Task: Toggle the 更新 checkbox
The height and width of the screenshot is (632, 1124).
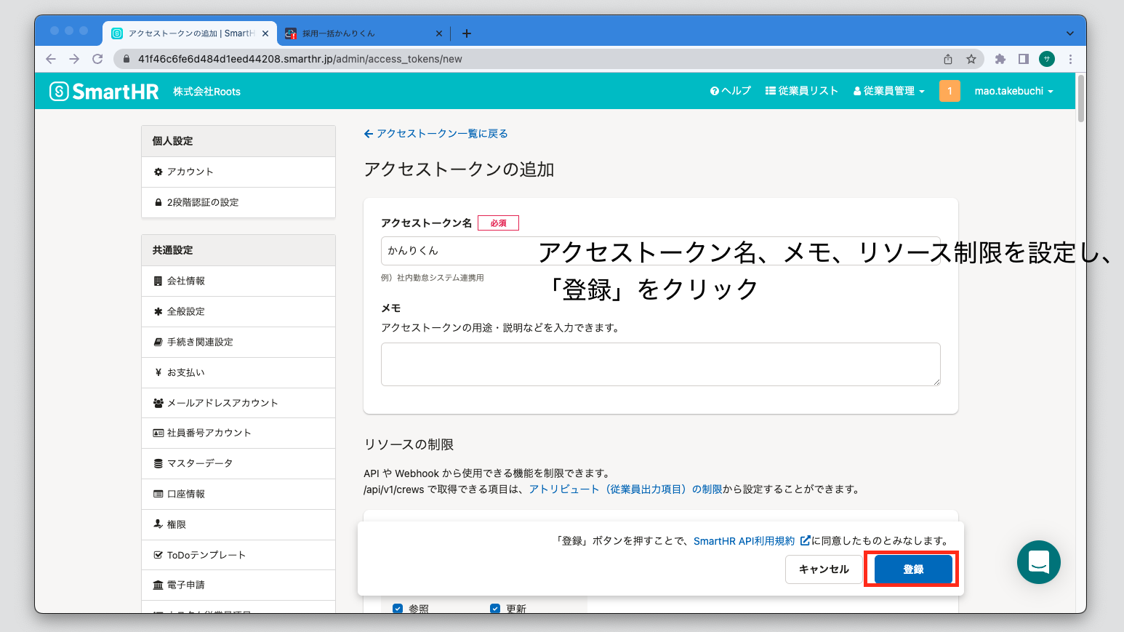Action: 495,609
